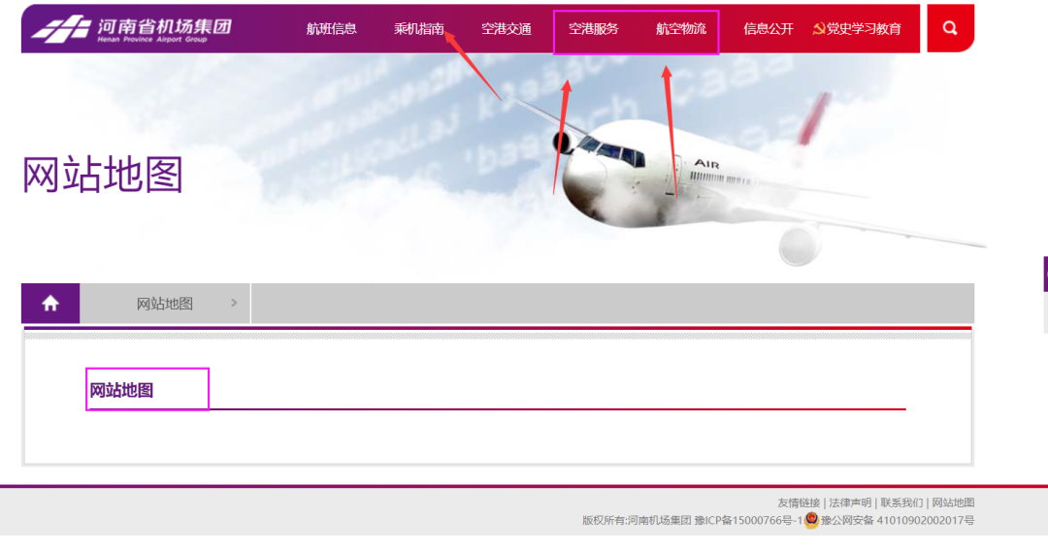This screenshot has height=551, width=1048.
Task: Open the 乘机指南 menu
Action: [419, 29]
